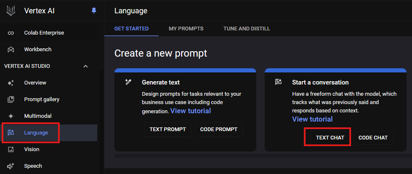Screen dimensions: 412x174
Task: Click the TEXT CHAT button
Action: [330, 138]
